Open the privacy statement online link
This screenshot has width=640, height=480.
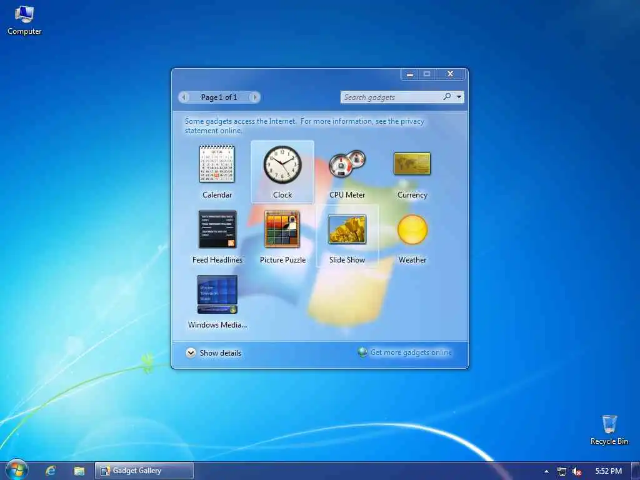point(304,126)
